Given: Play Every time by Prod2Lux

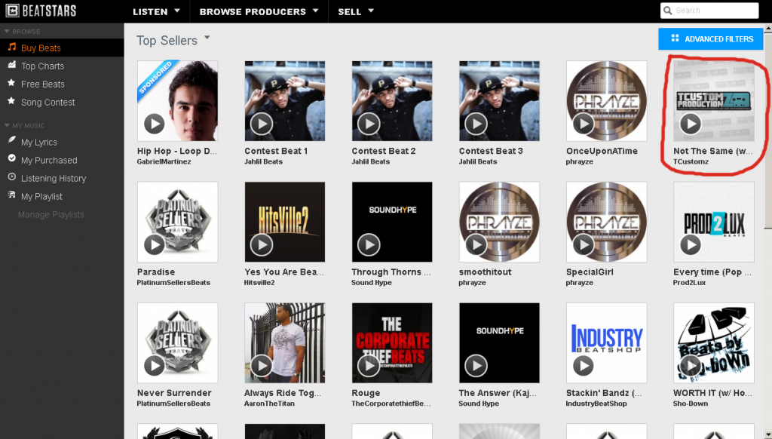Looking at the screenshot, I should coord(691,244).
